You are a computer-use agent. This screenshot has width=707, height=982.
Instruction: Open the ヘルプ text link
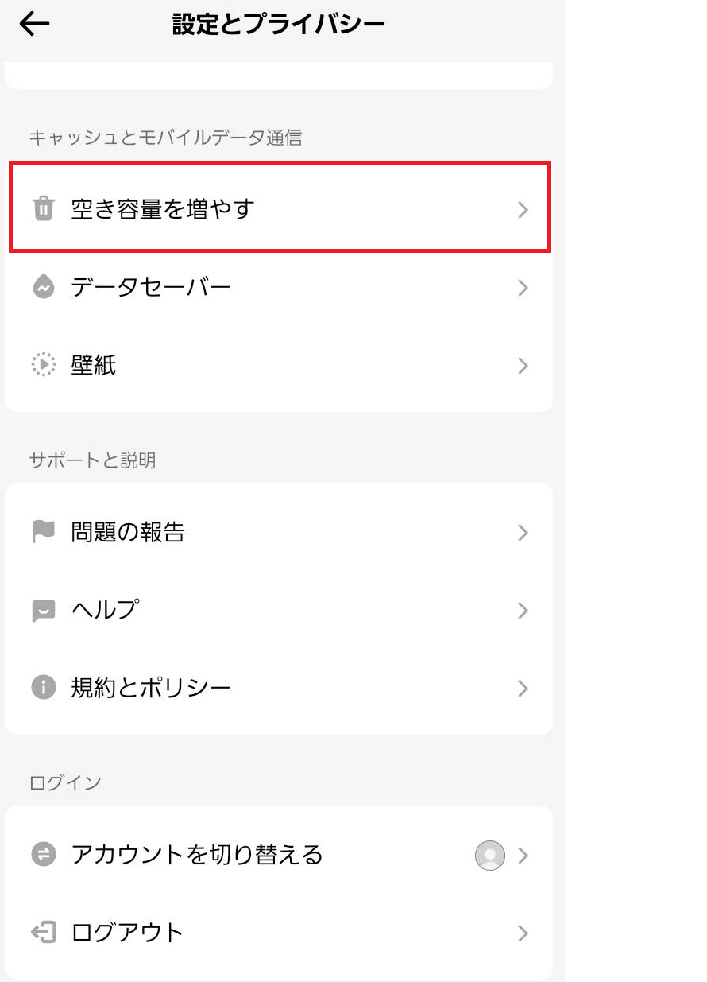click(105, 610)
